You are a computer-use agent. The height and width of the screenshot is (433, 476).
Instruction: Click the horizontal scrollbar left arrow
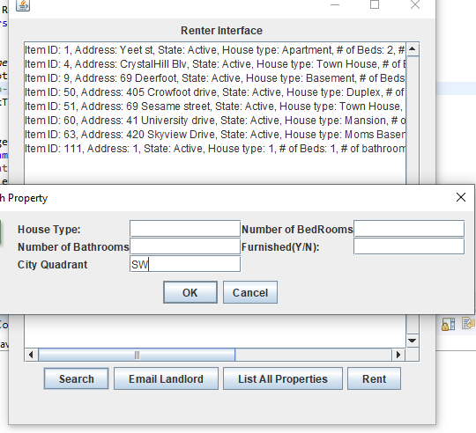pos(31,355)
